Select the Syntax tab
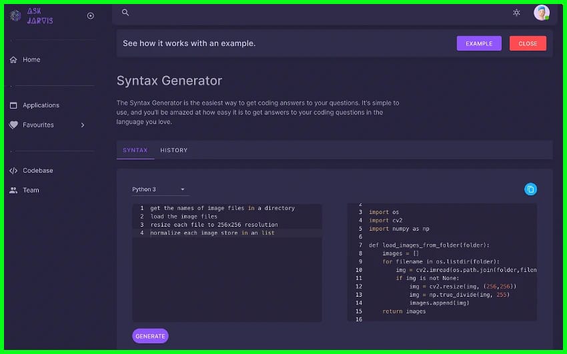567x354 pixels. pos(135,150)
